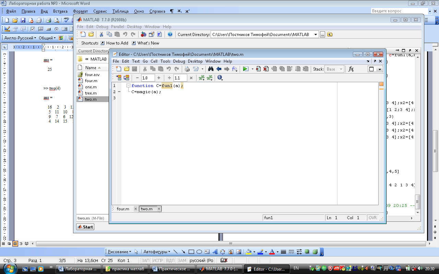Click divide button beside 1.1 field

[169, 78]
